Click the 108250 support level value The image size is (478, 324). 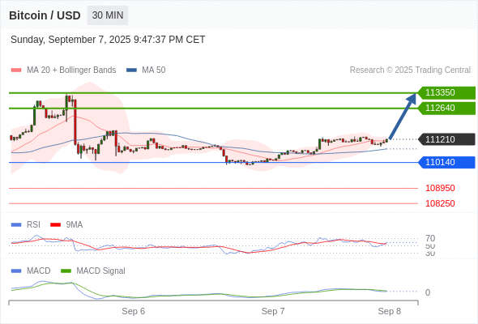pyautogui.click(x=440, y=203)
